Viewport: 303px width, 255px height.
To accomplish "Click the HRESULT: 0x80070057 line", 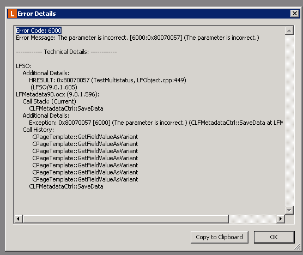I will click(107, 80).
